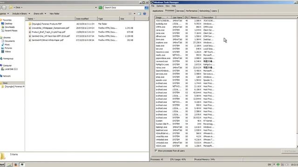The width and height of the screenshot is (298, 167).
Task: Toggle Show processes from all users checkbox
Action: [156, 151]
